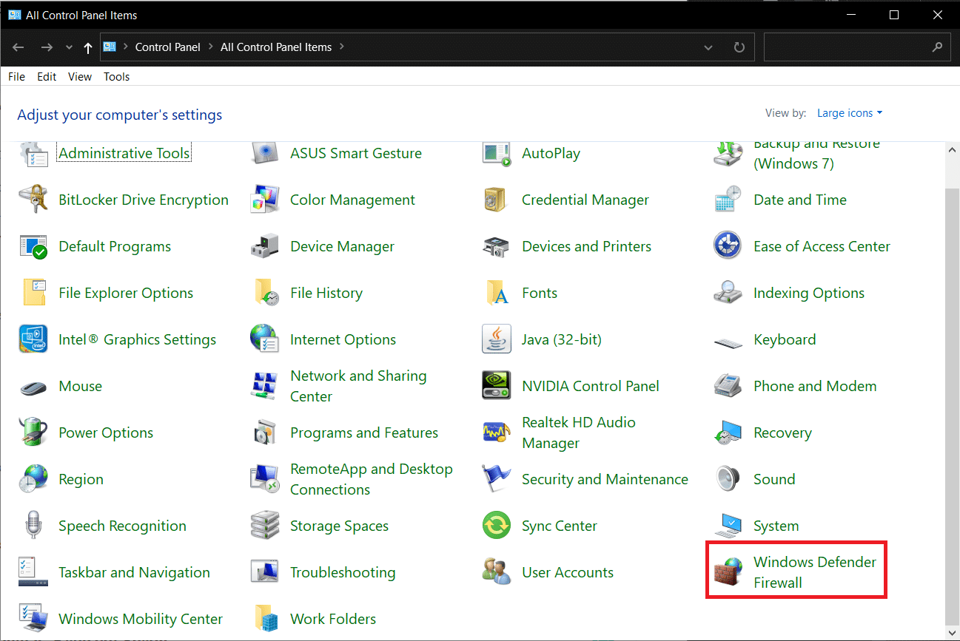Click the BitLocker Drive Encryption icon
Screen dimensions: 960x641
(x=33, y=200)
